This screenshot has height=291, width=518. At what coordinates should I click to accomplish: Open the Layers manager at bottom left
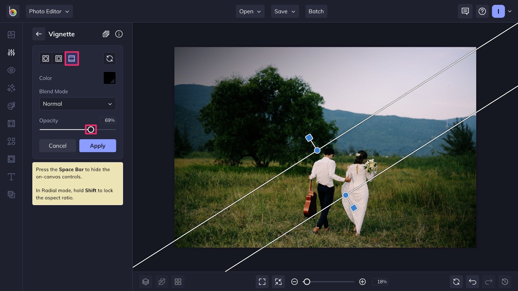coord(145,281)
